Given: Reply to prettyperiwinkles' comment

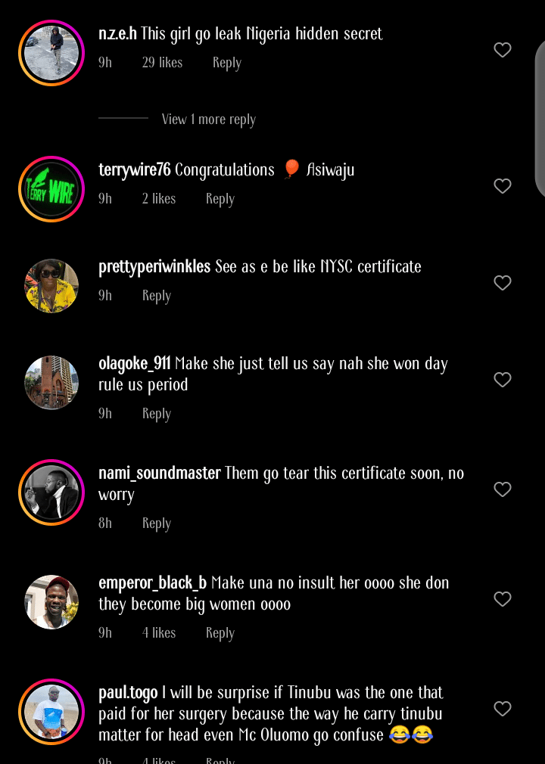Looking at the screenshot, I should pyautogui.click(x=157, y=296).
